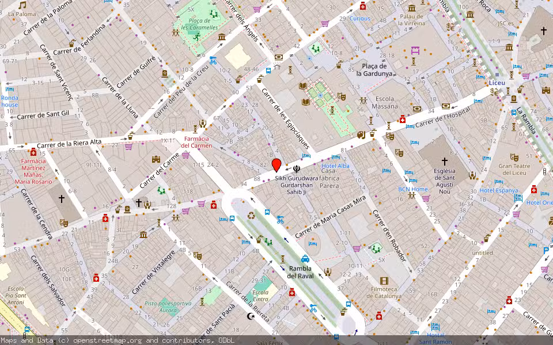Select the parking icon near Hotel Oriente
Screen dimensions: 553x345
pos(546,250)
